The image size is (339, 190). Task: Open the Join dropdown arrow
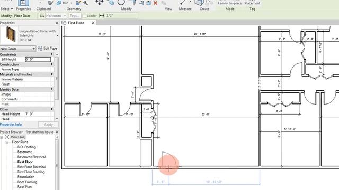71,3
